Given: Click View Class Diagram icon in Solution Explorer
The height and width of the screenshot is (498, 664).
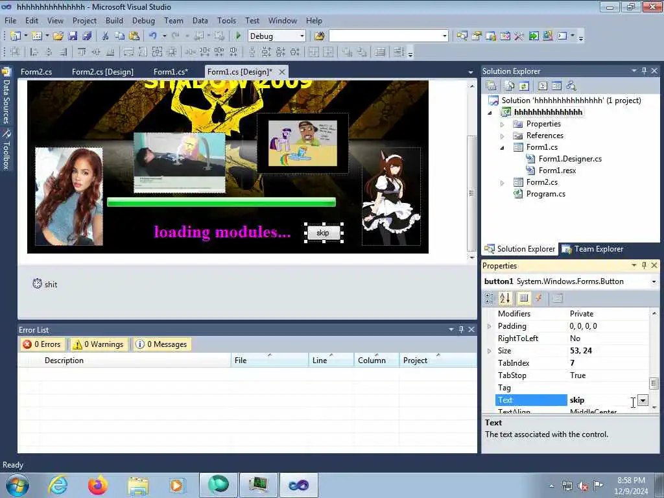Looking at the screenshot, I should (x=571, y=86).
